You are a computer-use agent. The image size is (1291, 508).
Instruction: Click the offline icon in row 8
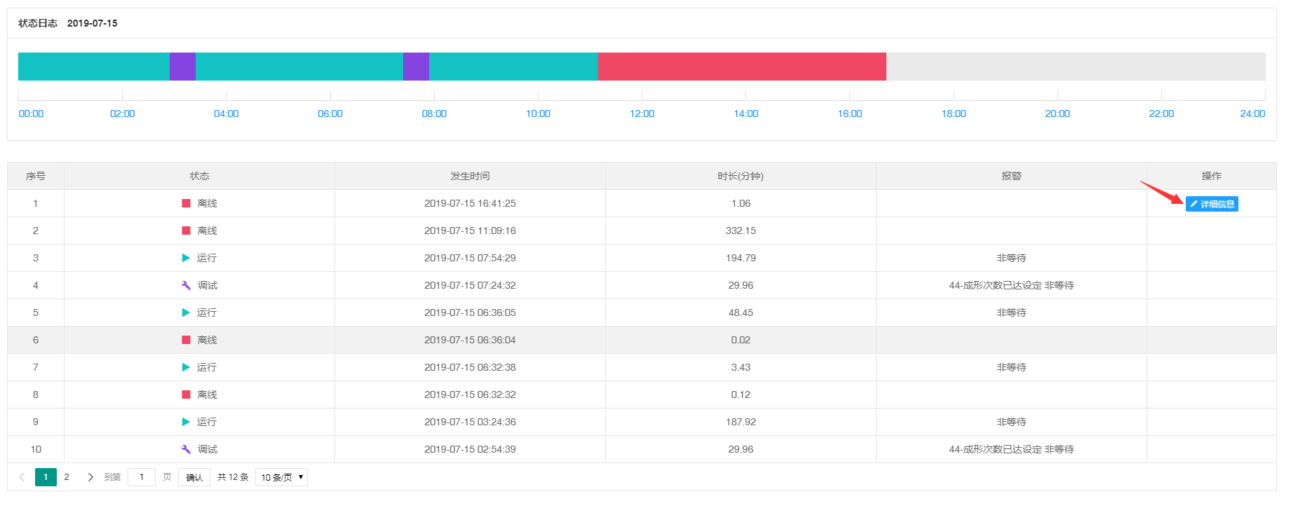click(x=186, y=394)
